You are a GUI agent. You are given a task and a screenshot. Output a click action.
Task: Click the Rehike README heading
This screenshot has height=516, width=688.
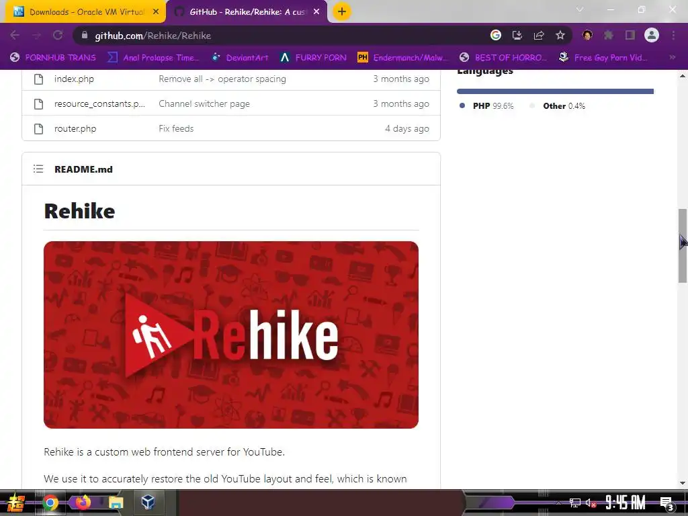(x=79, y=211)
